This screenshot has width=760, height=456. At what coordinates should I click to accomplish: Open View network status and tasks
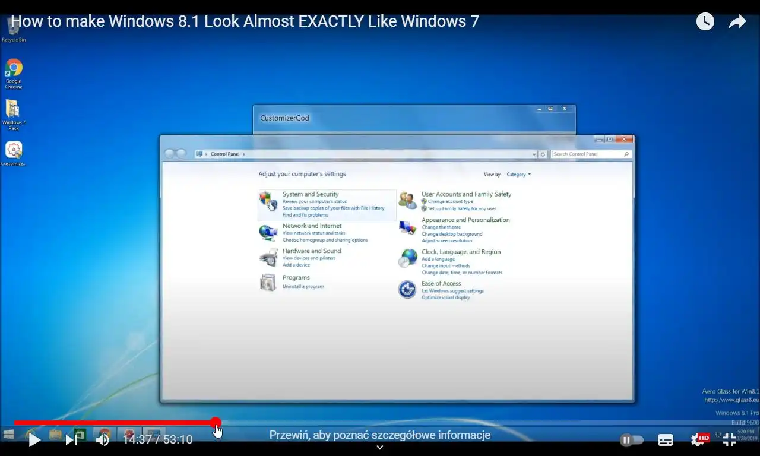pos(313,233)
